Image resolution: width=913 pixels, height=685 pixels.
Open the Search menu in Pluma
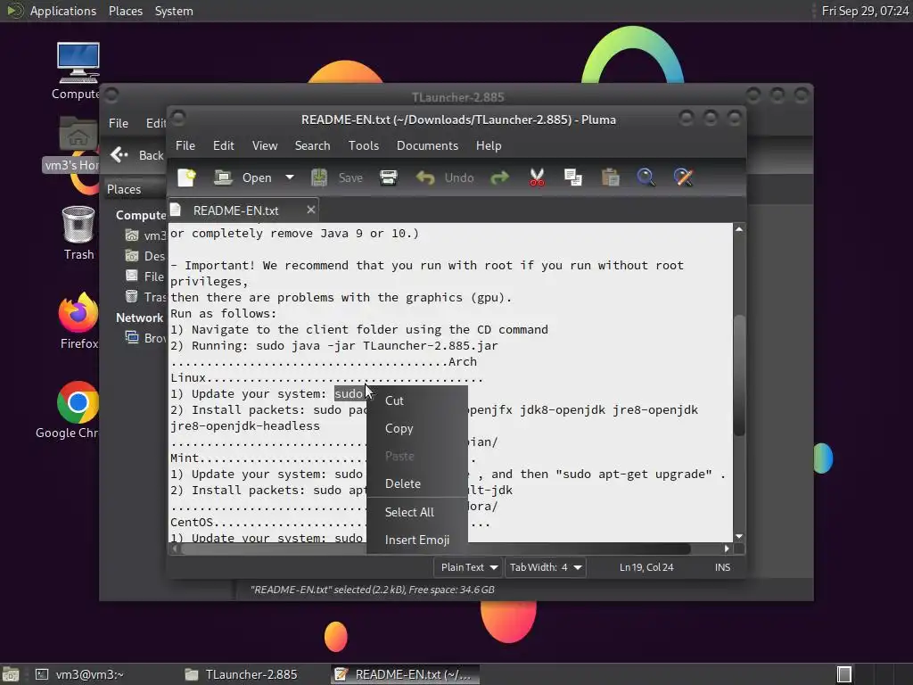pyautogui.click(x=312, y=145)
